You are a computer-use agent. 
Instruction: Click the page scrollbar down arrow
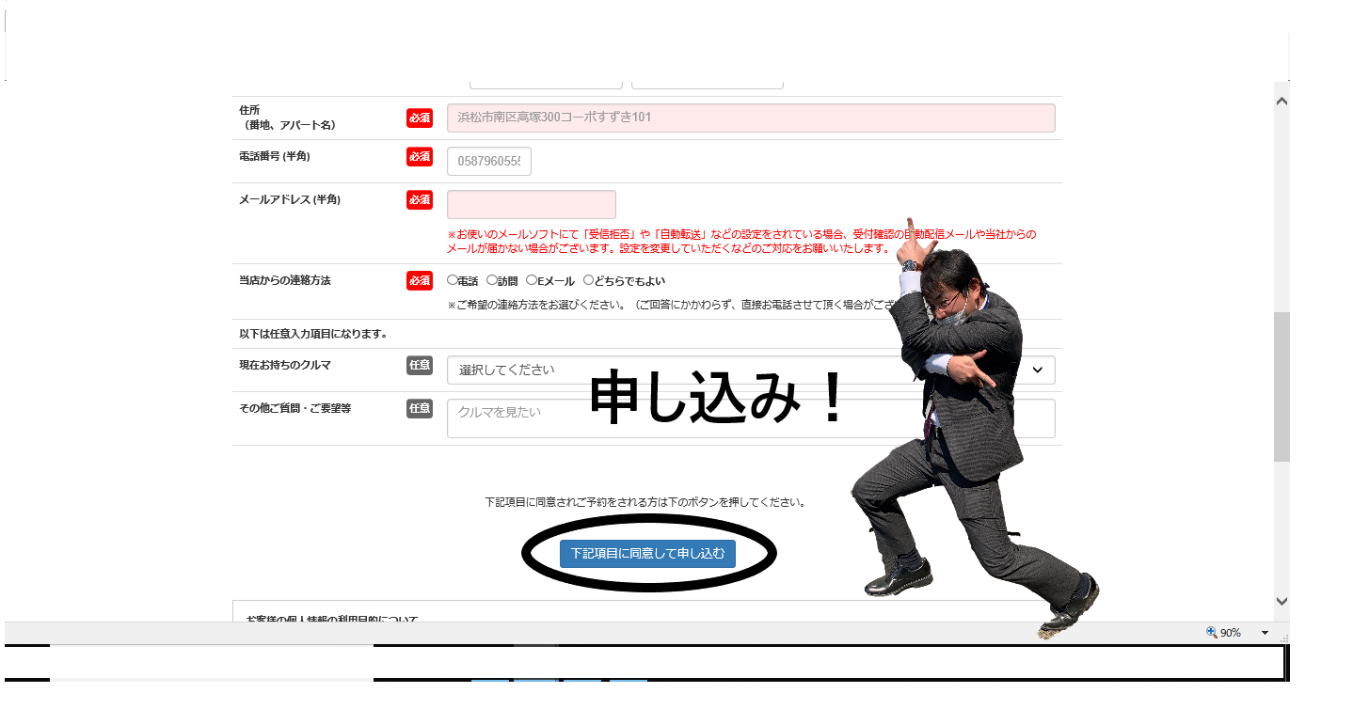1281,601
